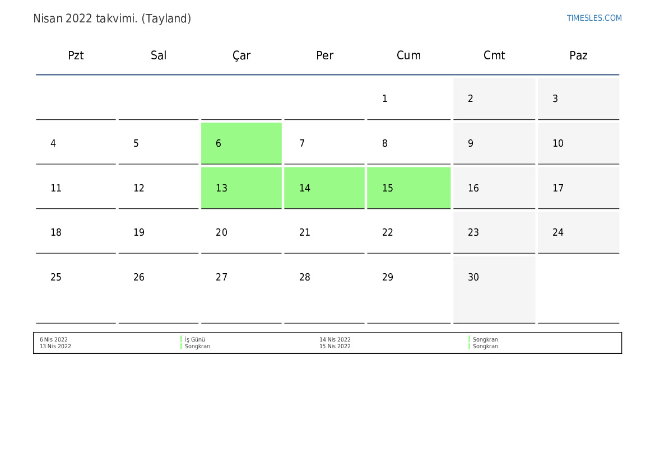Open the TIMESLES.COM link
The image size is (655, 463).
[594, 18]
